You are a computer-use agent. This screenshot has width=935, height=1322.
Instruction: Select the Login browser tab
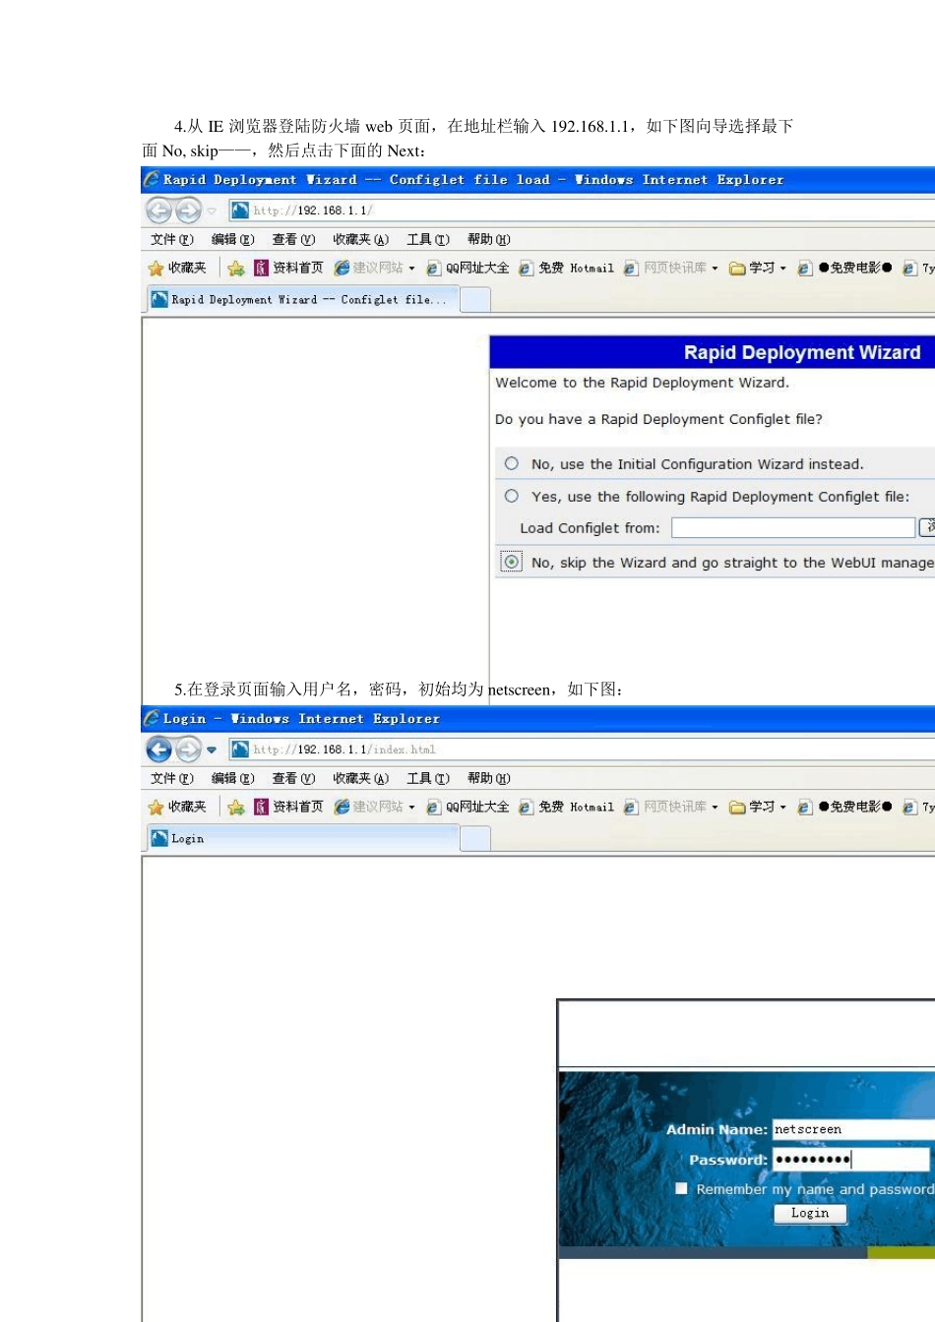302,838
